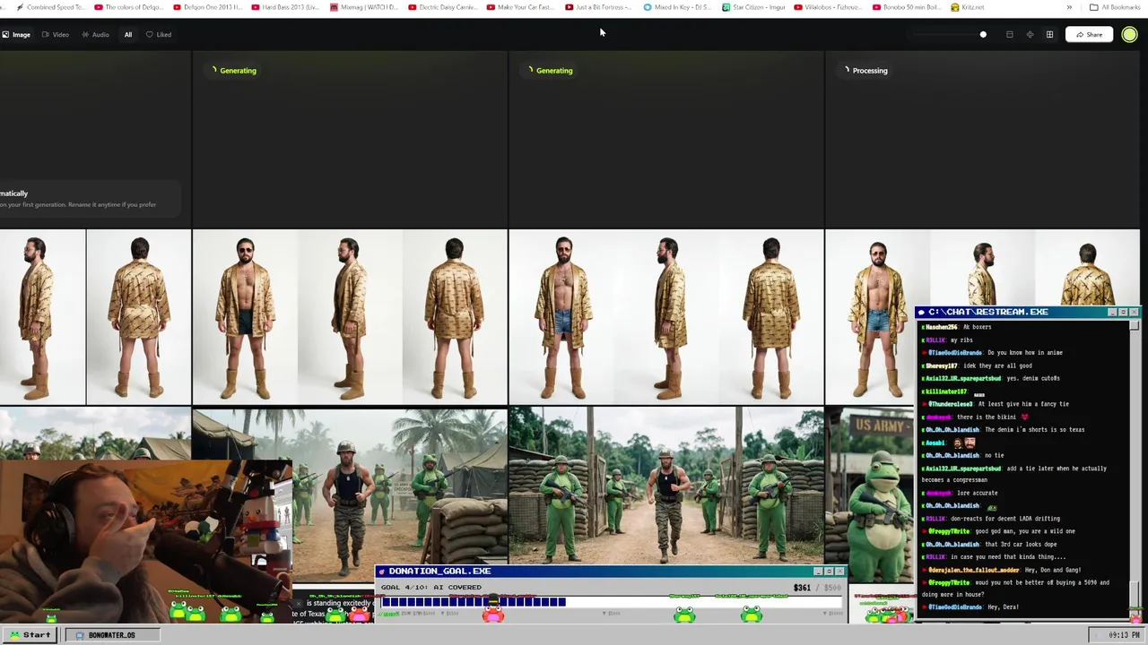The height and width of the screenshot is (645, 1148).
Task: Open The colors of Defqon bookmark
Action: [129, 7]
